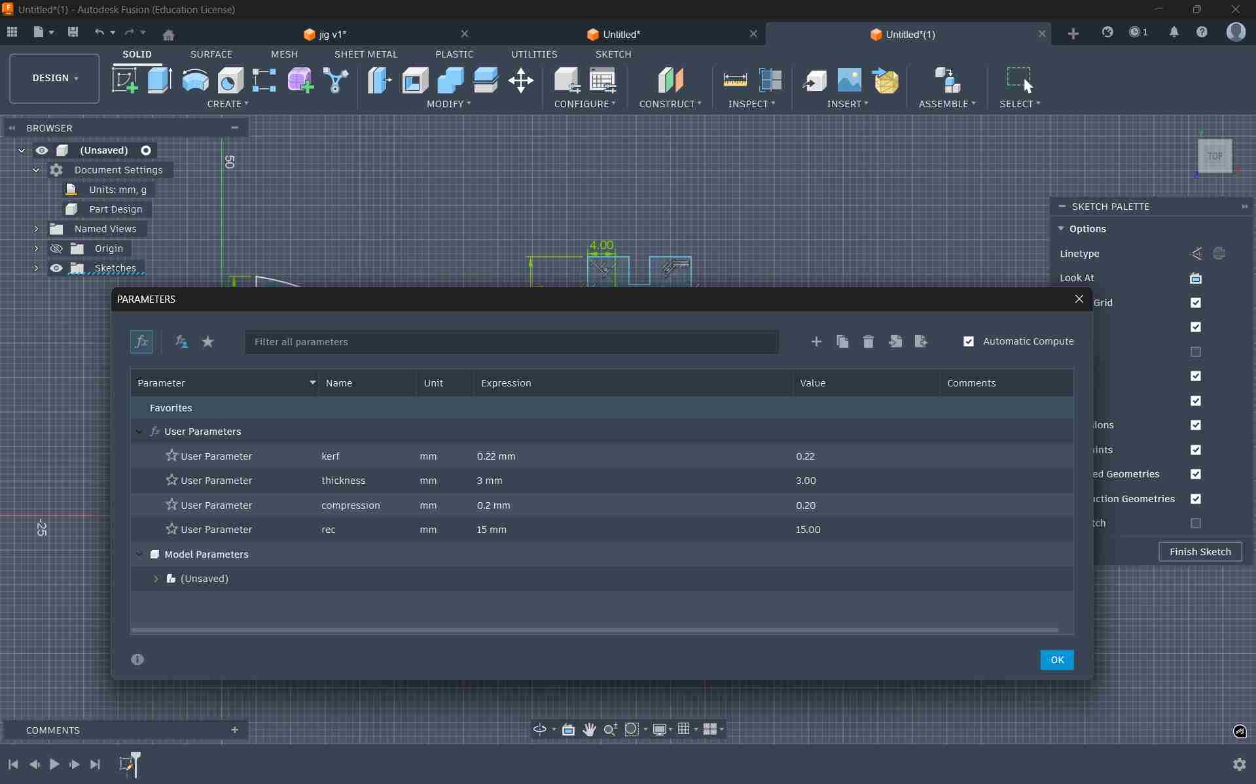This screenshot has height=784, width=1256.
Task: Toggle the Automatic Compute checkbox
Action: (969, 341)
